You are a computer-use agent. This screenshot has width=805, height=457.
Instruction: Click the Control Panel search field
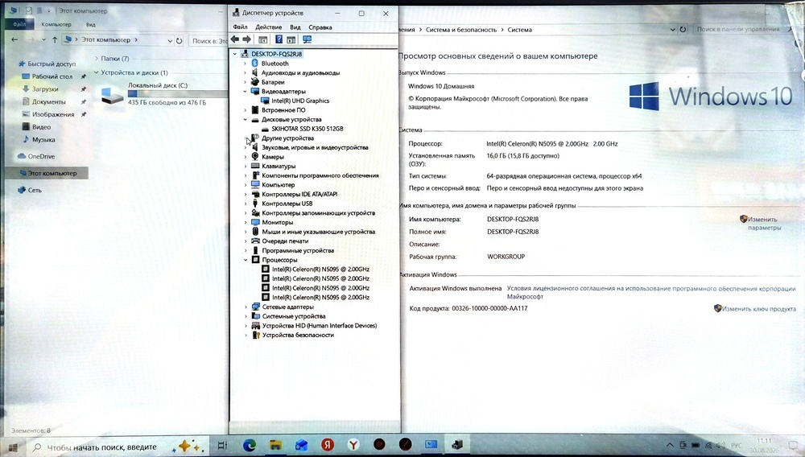coord(745,29)
